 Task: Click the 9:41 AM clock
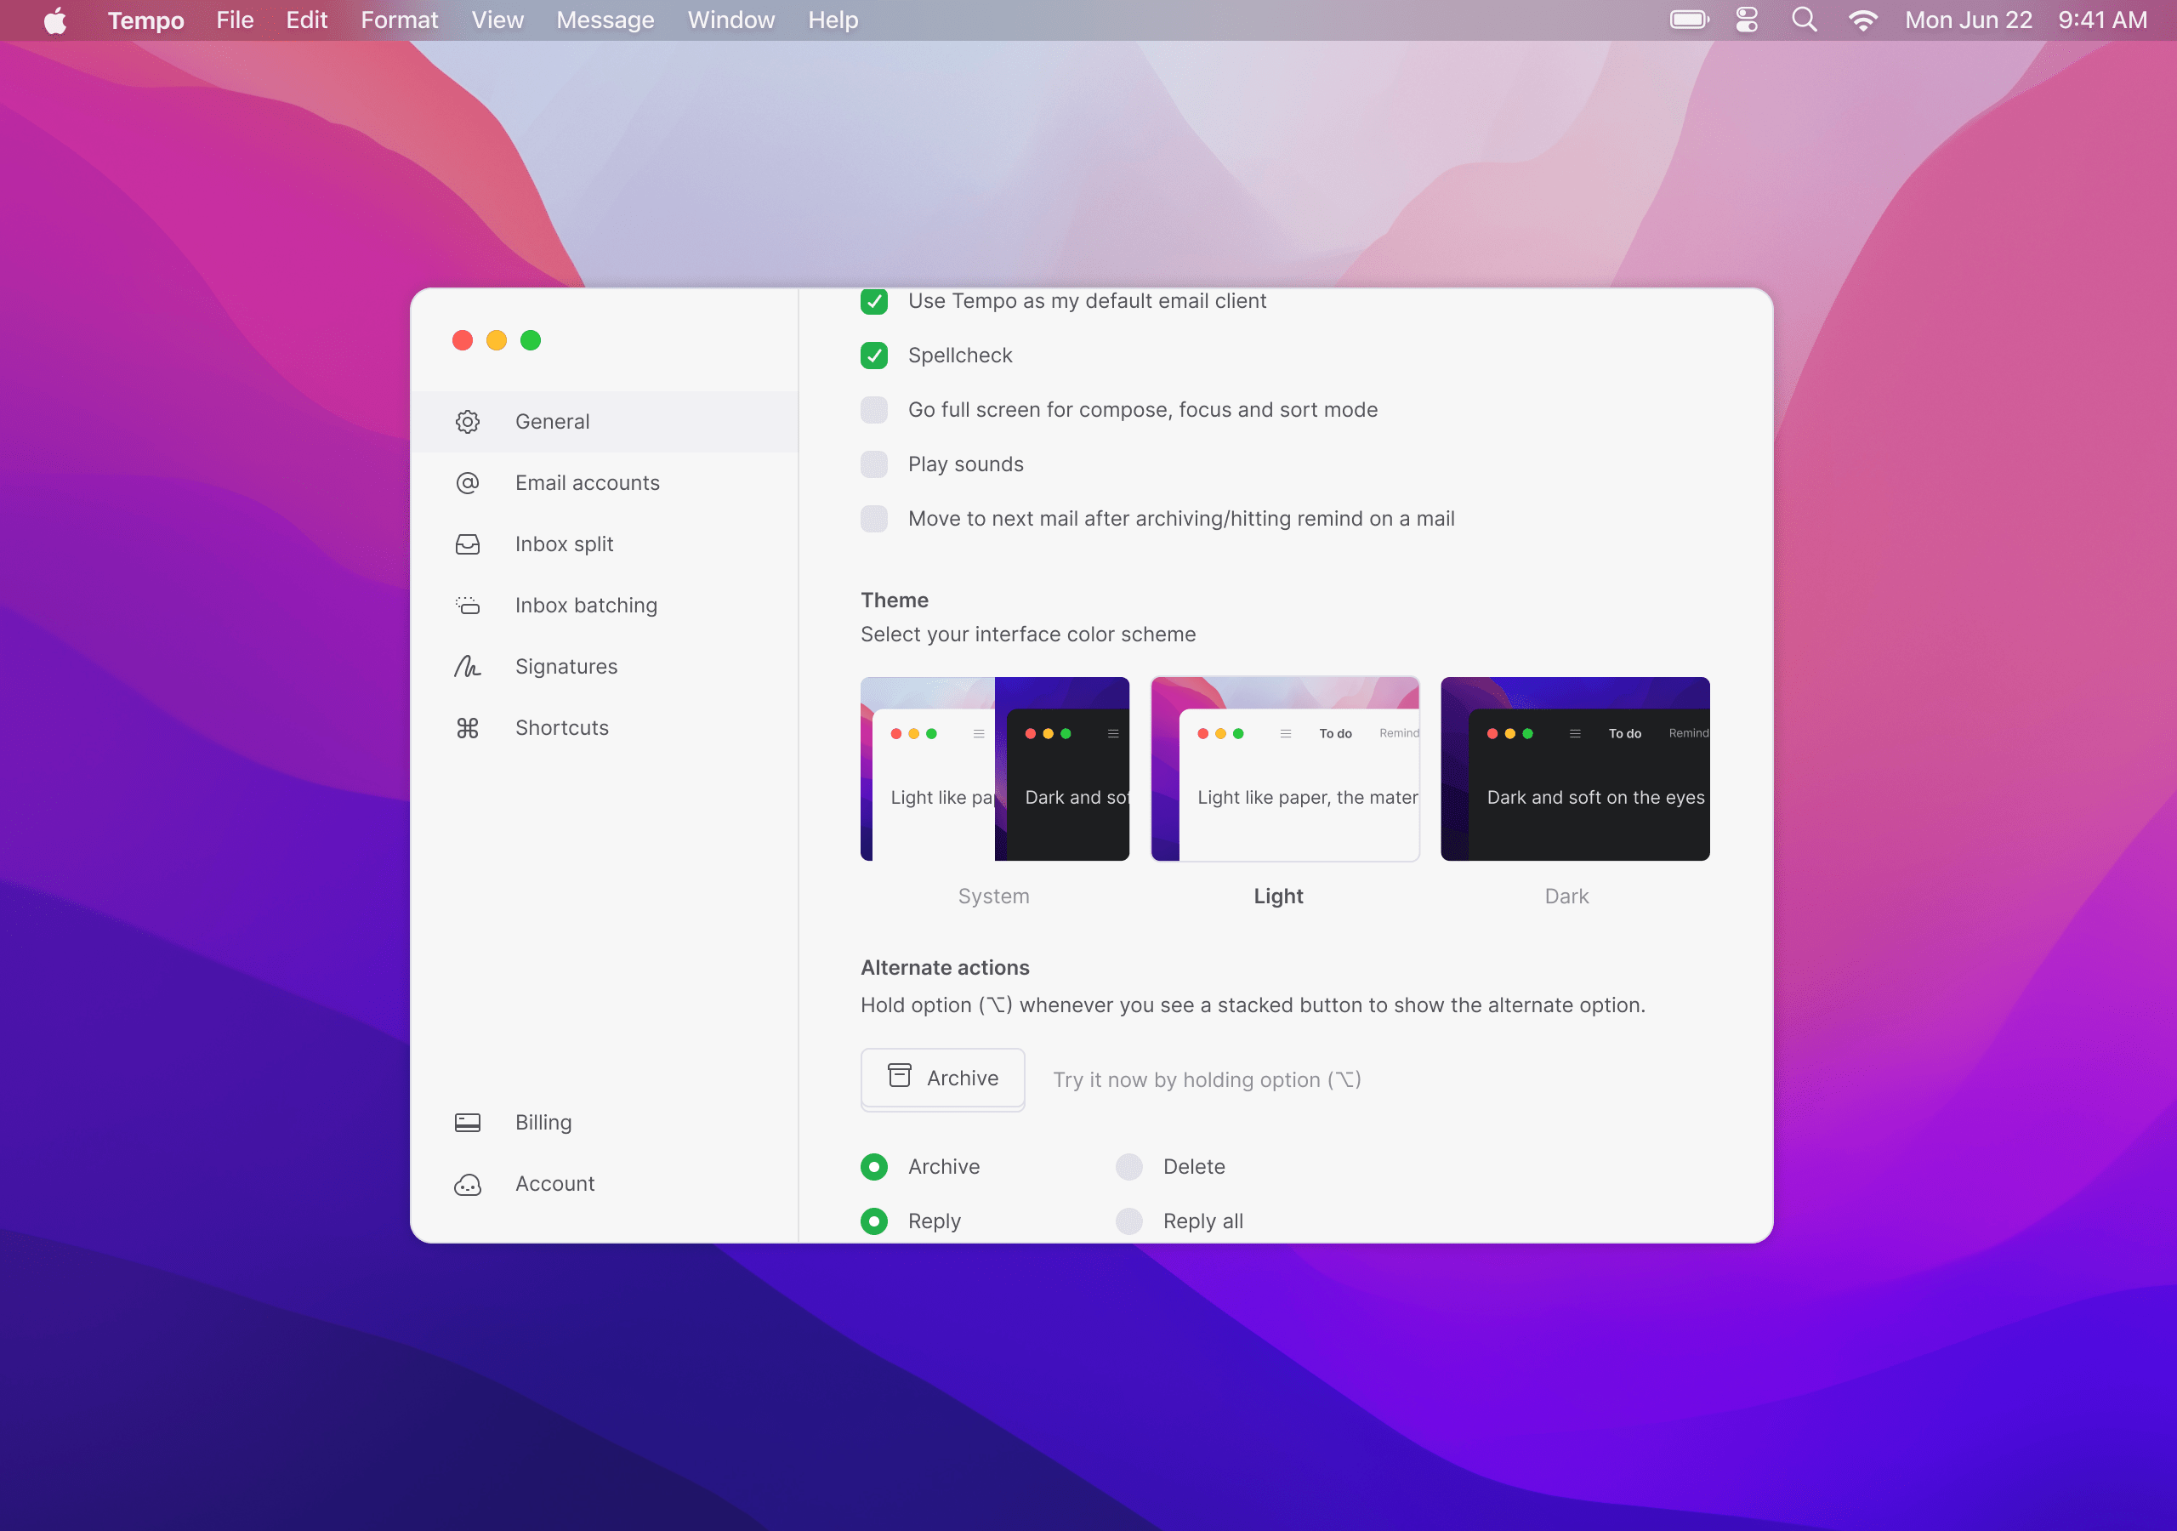click(x=2102, y=20)
